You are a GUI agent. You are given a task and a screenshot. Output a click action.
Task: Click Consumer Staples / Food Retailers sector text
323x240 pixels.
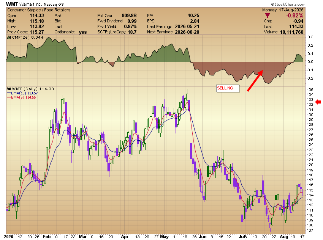click(x=39, y=10)
